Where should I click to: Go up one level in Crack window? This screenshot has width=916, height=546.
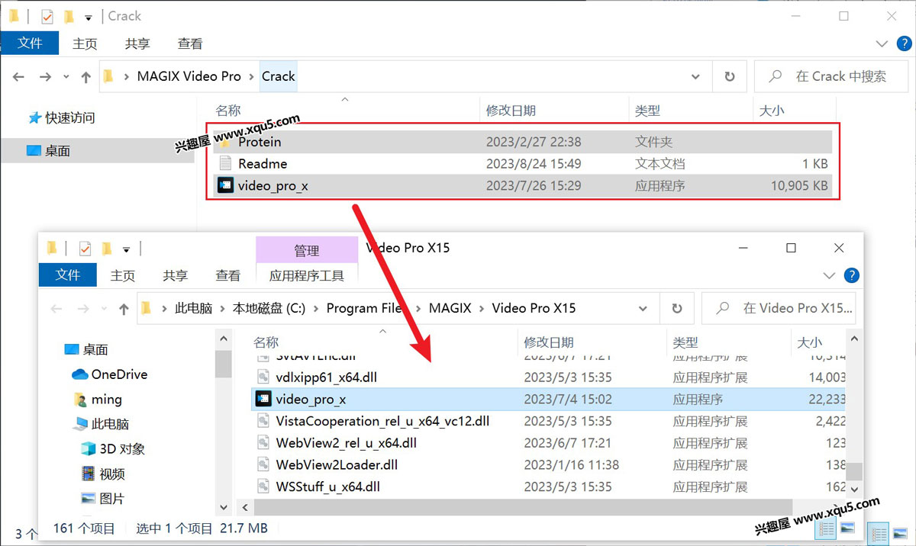(85, 76)
